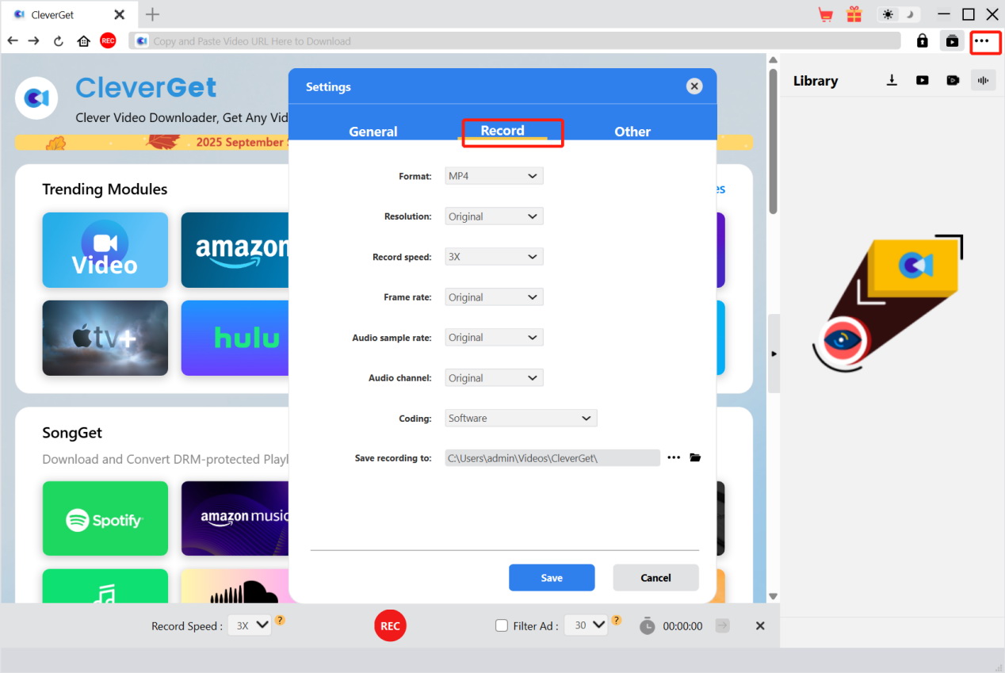Show downloaded videos in Library
Image resolution: width=1005 pixels, height=673 pixels.
pyautogui.click(x=923, y=80)
